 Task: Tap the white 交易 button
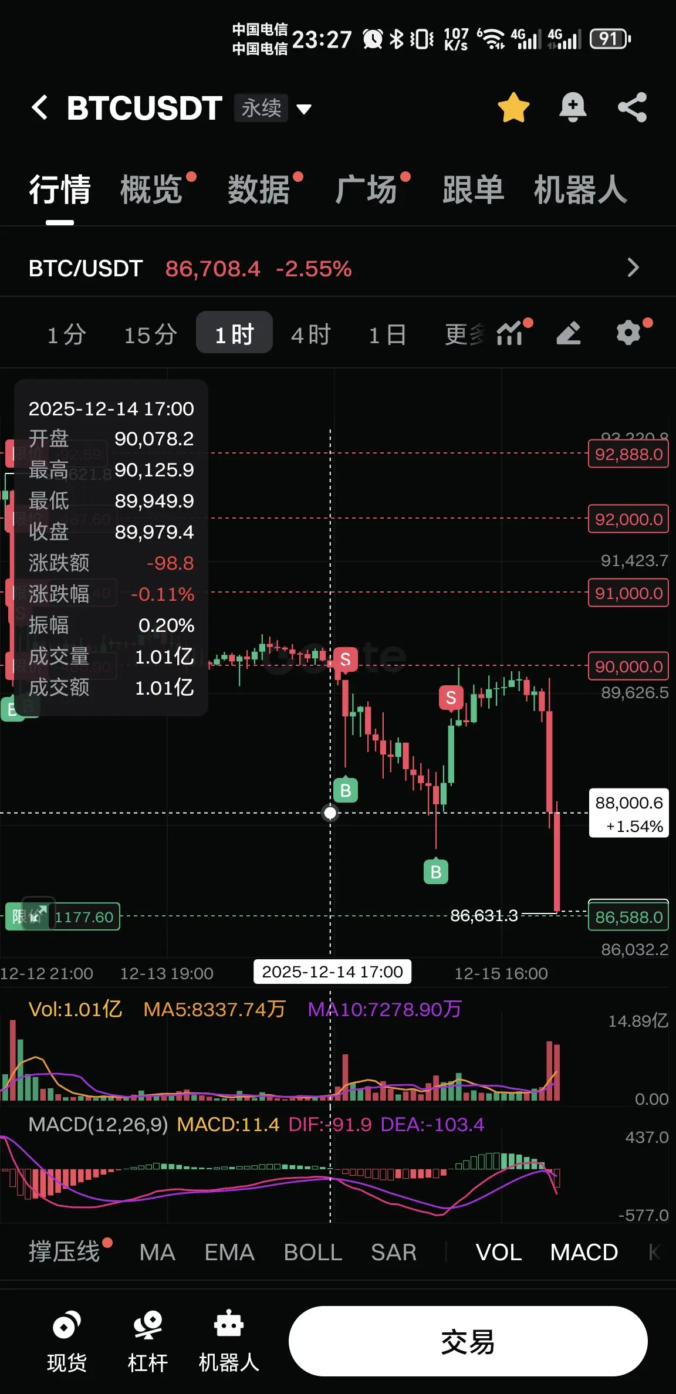point(468,1341)
